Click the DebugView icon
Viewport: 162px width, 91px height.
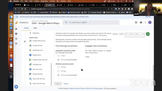tap(30, 33)
